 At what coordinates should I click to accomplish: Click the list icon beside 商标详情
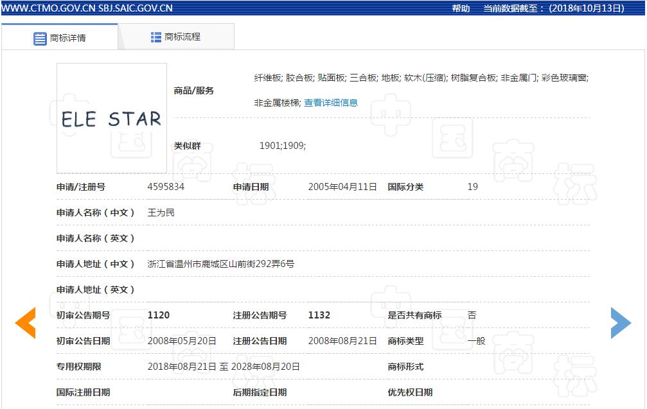point(40,38)
